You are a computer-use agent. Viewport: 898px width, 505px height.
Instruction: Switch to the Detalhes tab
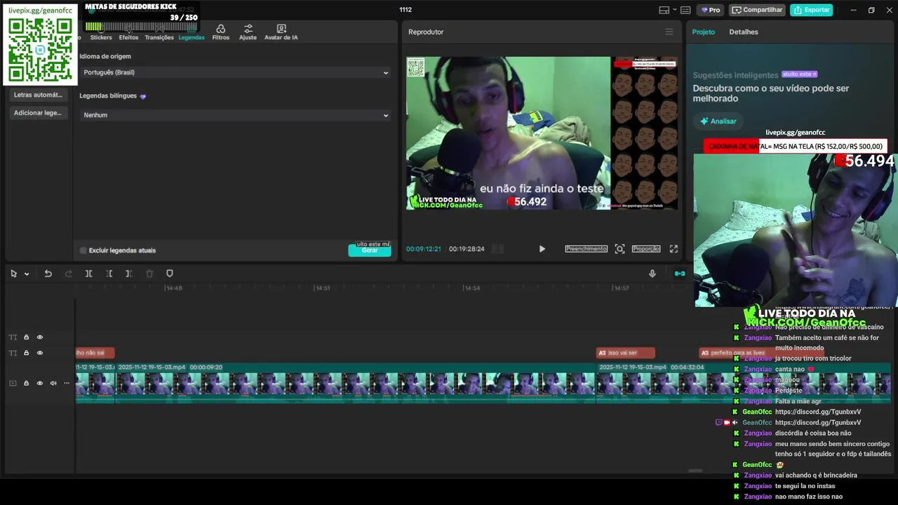[744, 32]
